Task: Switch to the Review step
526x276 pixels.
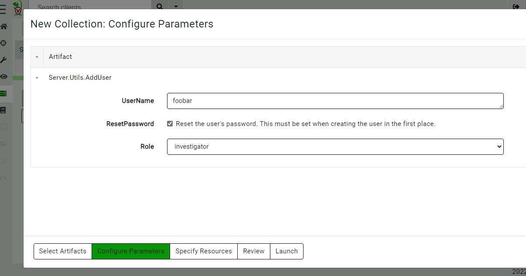Action: (x=253, y=251)
